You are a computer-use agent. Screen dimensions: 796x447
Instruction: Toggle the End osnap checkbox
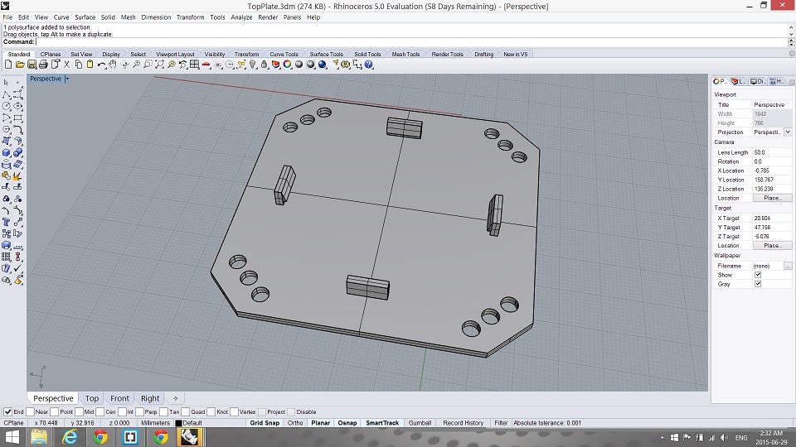point(8,411)
